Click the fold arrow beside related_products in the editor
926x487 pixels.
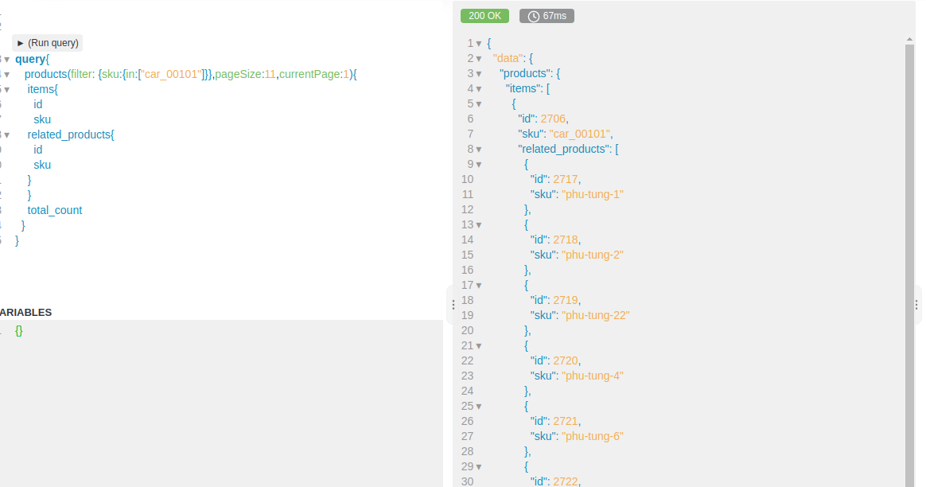6,134
